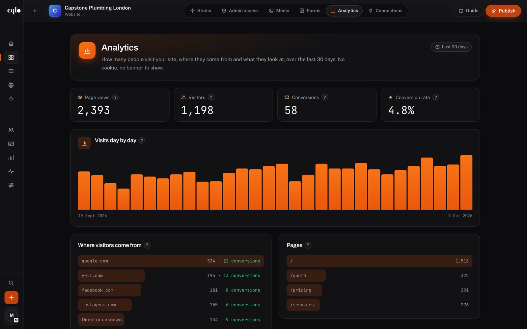Open the Media tab

[279, 11]
